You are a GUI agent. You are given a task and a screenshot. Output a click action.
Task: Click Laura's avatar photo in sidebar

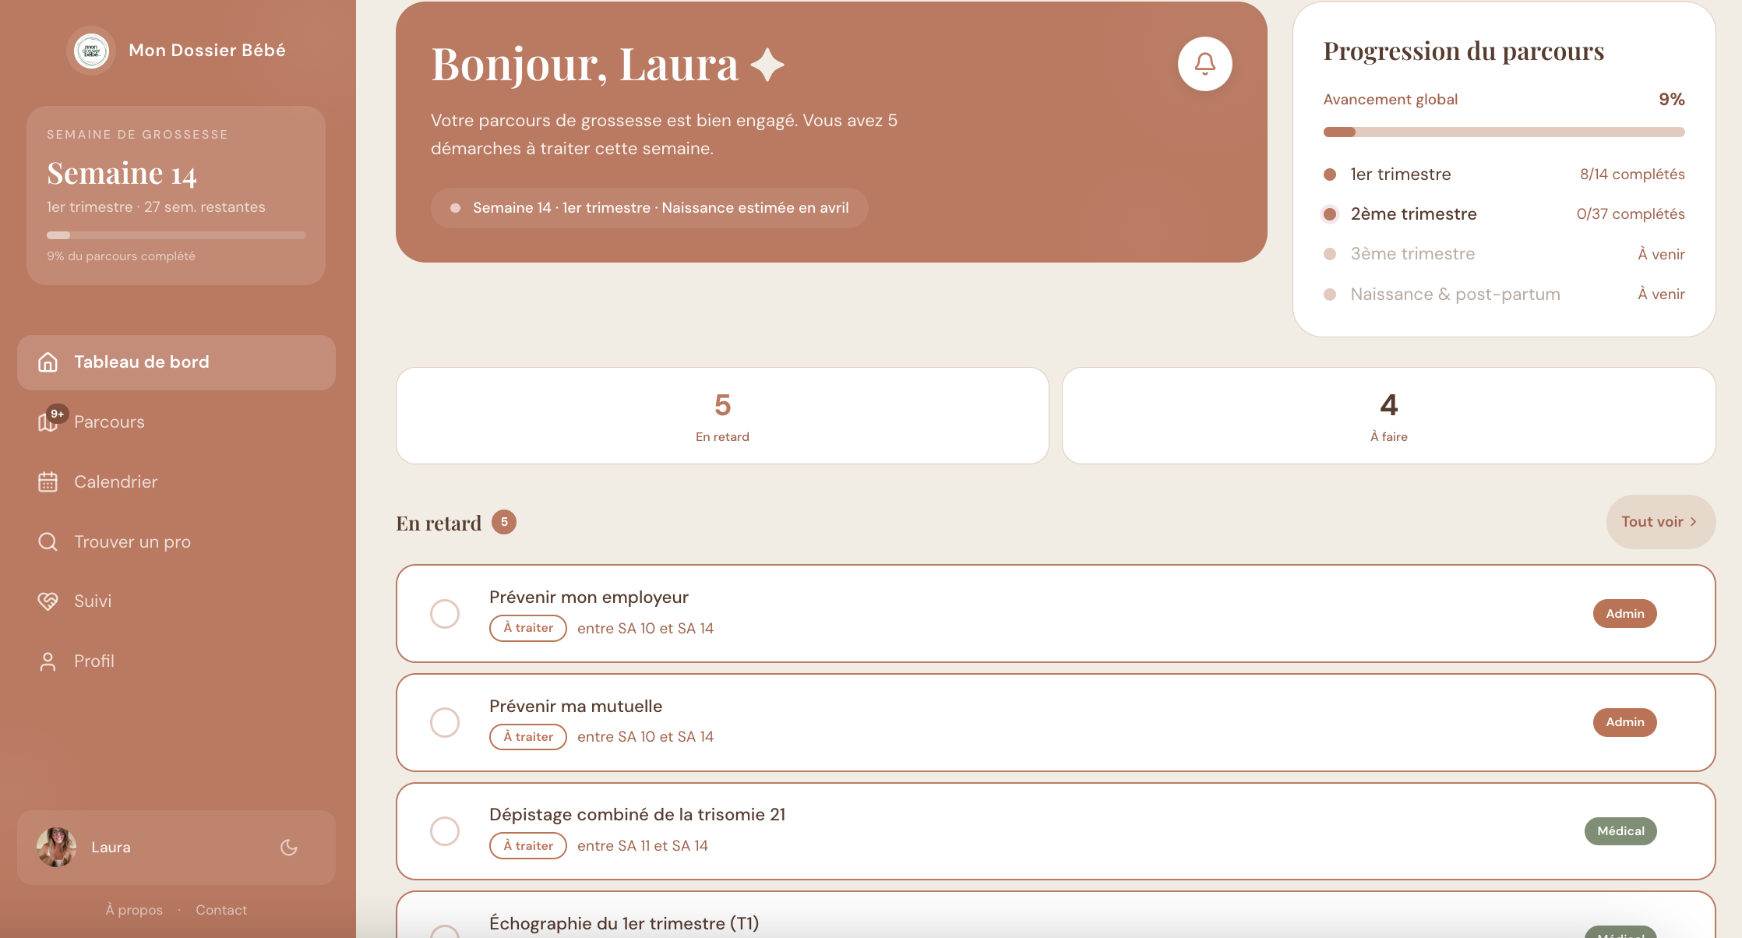tap(56, 848)
